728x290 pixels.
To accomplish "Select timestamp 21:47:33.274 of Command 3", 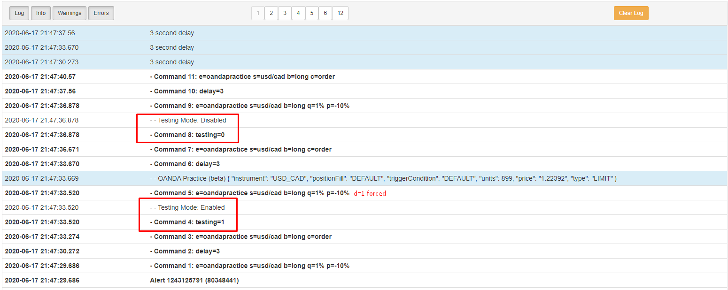I will [42, 237].
